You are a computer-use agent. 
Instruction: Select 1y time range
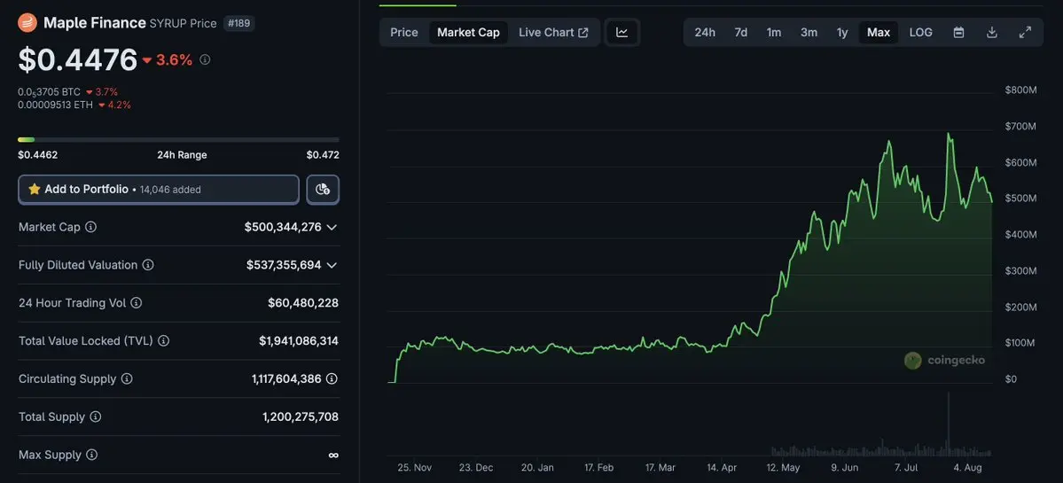(842, 33)
